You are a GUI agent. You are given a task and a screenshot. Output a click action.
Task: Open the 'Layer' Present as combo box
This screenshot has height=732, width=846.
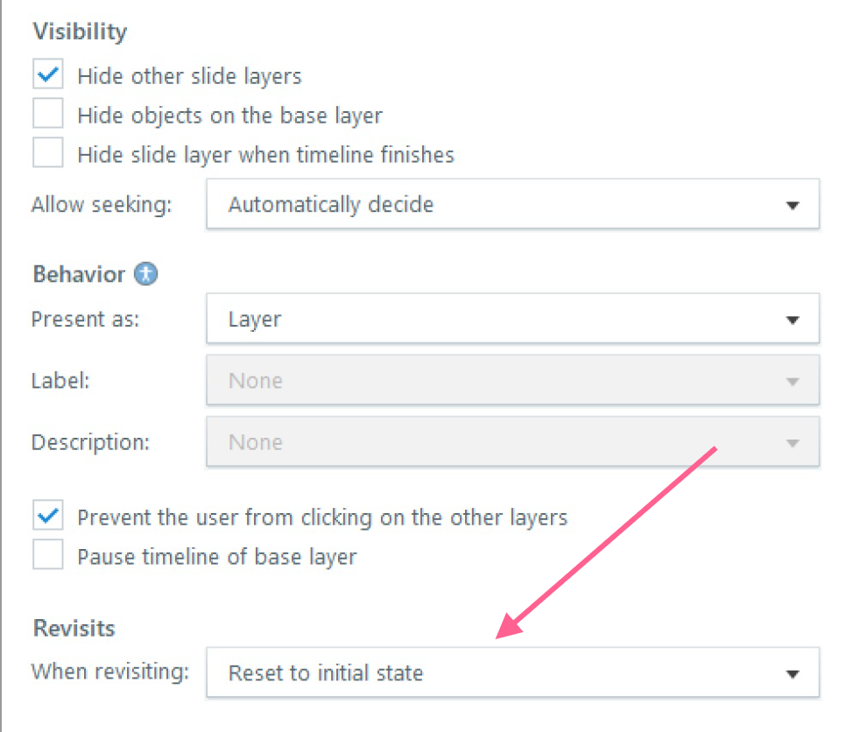pyautogui.click(x=490, y=319)
